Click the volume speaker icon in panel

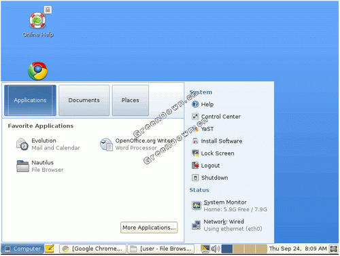point(216,249)
